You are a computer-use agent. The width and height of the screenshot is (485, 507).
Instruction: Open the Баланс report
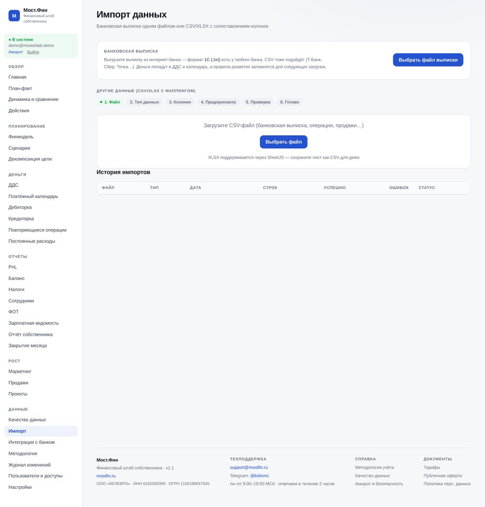pos(41,278)
